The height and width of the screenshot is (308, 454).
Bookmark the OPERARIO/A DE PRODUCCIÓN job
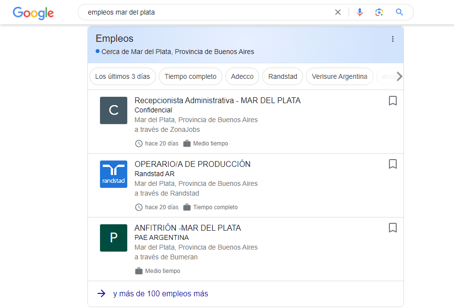(x=393, y=164)
